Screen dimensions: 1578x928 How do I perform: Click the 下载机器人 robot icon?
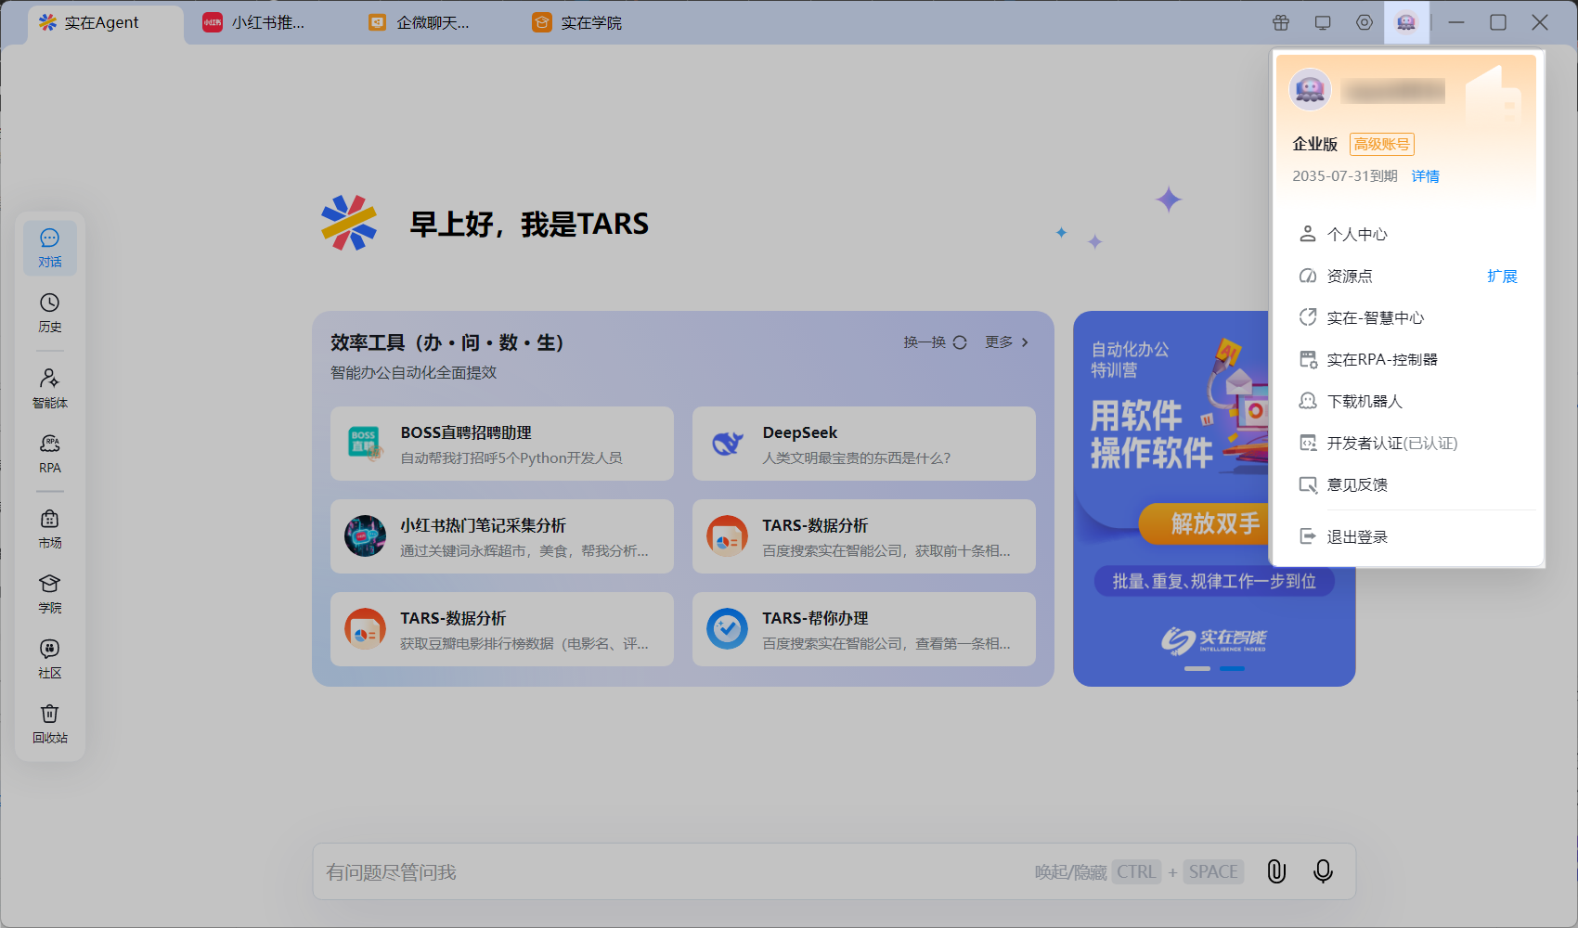pos(1308,401)
